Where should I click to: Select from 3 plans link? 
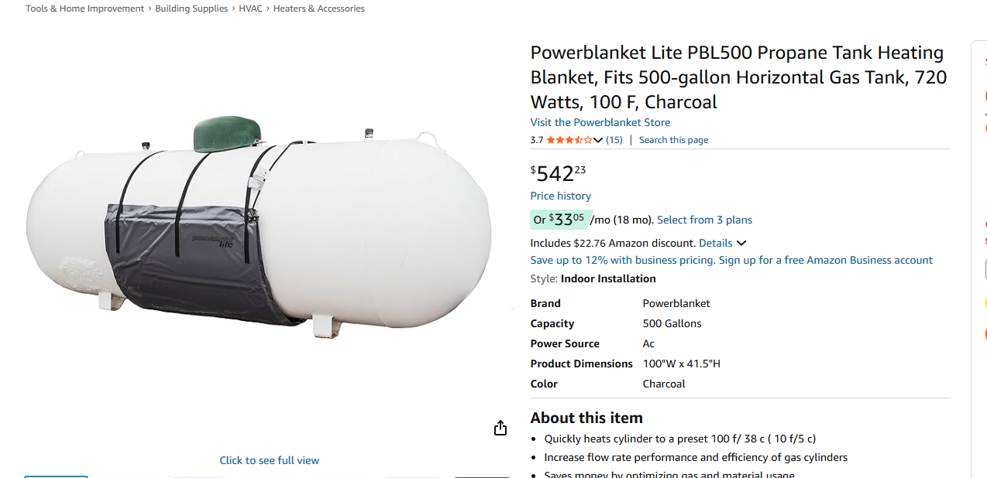pyautogui.click(x=704, y=220)
